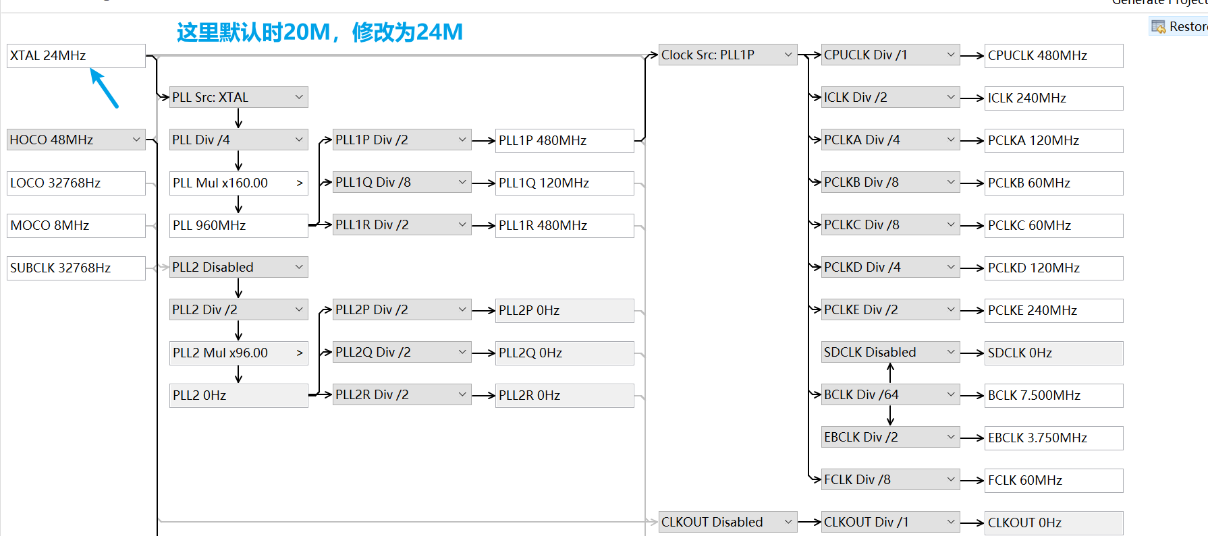Screen dimensions: 1208x536
Task: Open the PLL1Q Div /8 dropdown
Action: (x=402, y=182)
